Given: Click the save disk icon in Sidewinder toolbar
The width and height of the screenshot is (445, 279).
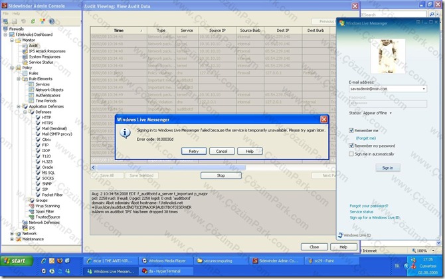Looking at the screenshot, I should point(15,21).
